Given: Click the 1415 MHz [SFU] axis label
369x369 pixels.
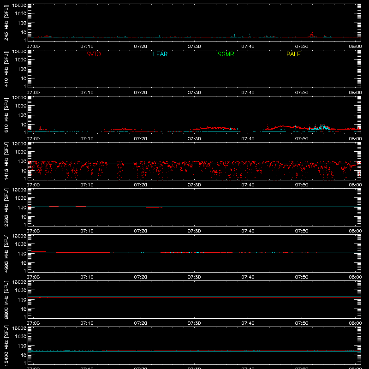Looking at the screenshot, I should pyautogui.click(x=6, y=161).
